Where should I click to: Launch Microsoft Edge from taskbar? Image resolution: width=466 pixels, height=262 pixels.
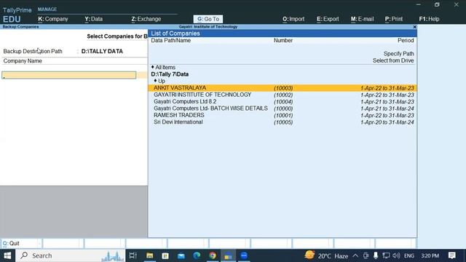click(x=197, y=255)
